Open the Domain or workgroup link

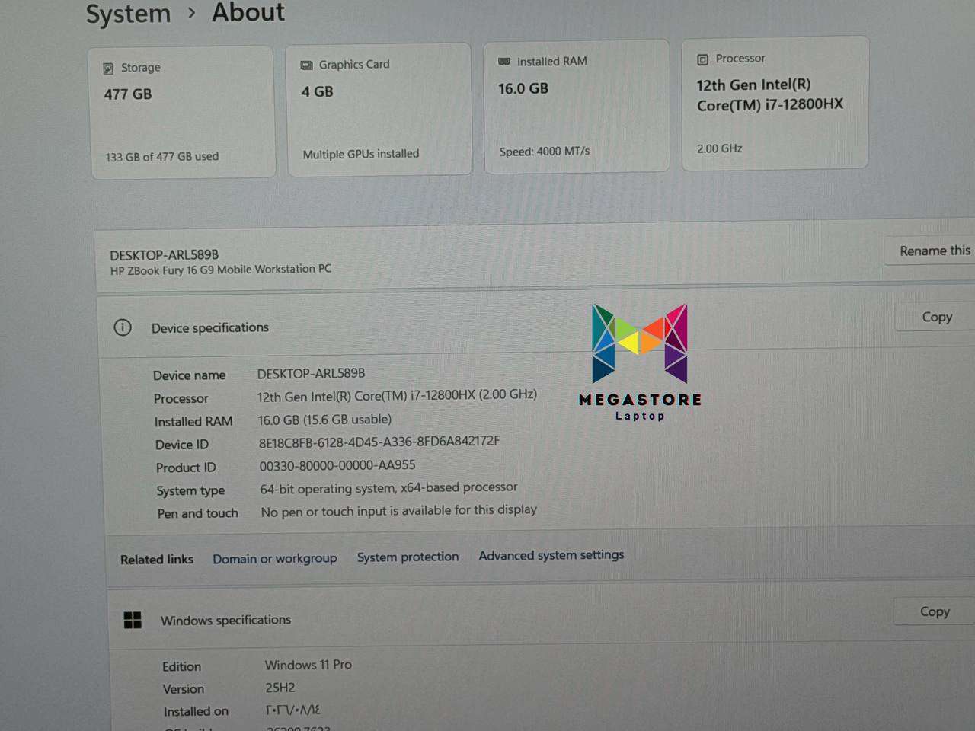click(x=274, y=559)
